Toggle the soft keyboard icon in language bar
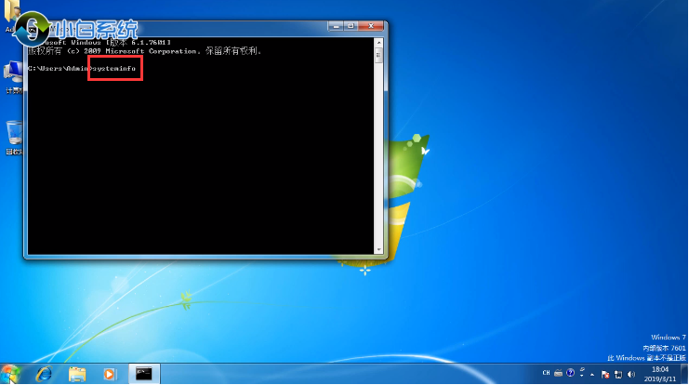The height and width of the screenshot is (385, 689). click(558, 374)
